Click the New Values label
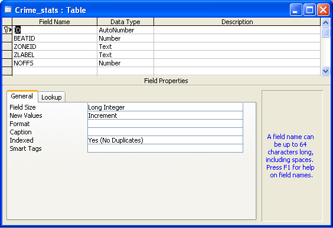Screen dimensions: 333x228 click(x=26, y=115)
